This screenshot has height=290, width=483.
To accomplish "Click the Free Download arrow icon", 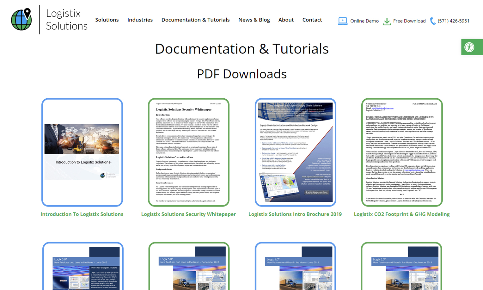I will 387,21.
